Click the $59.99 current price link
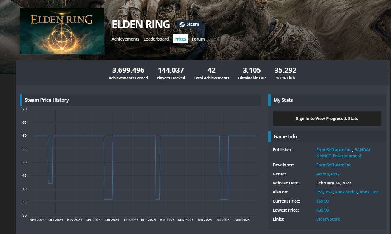Viewport: 391px width, 234px height. point(323,201)
